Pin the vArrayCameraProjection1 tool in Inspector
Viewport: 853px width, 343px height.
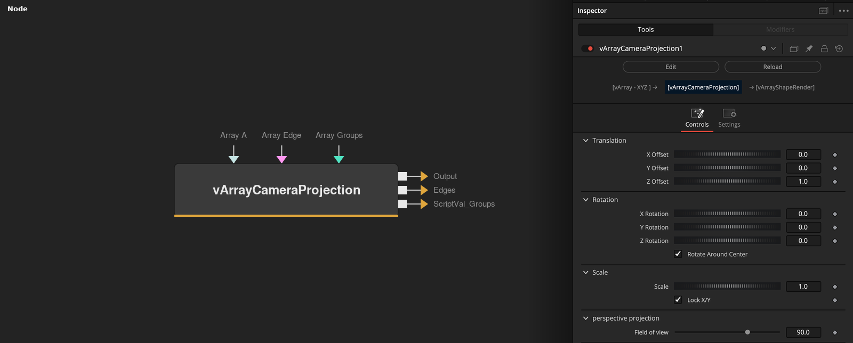pos(809,48)
